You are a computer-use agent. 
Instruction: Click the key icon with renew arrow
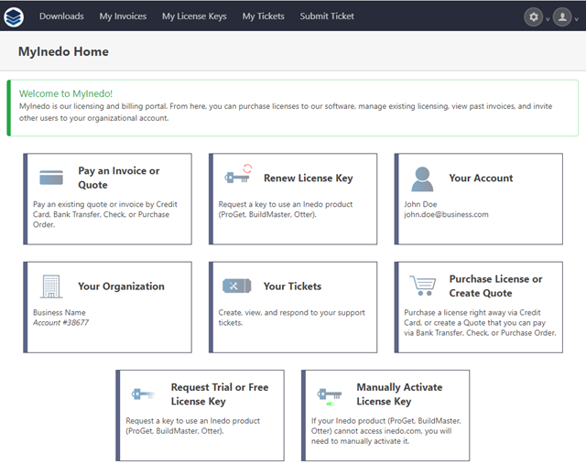click(238, 174)
